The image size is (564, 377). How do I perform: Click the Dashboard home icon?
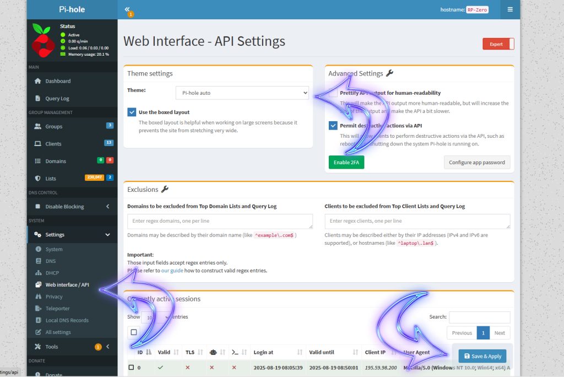coord(38,81)
